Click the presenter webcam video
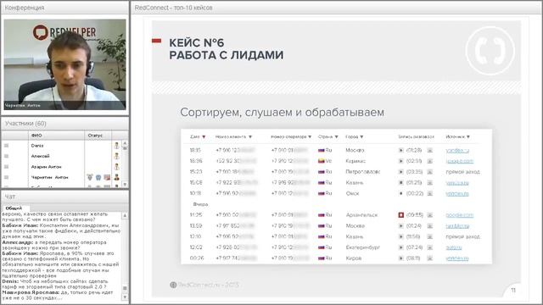The width and height of the screenshot is (543, 305). 64,64
